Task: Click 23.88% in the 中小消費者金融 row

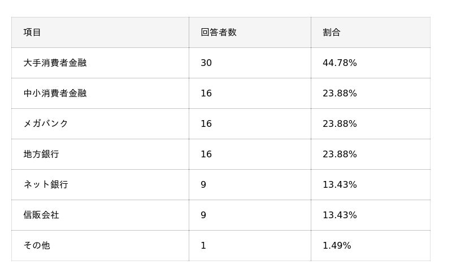Action: click(340, 94)
